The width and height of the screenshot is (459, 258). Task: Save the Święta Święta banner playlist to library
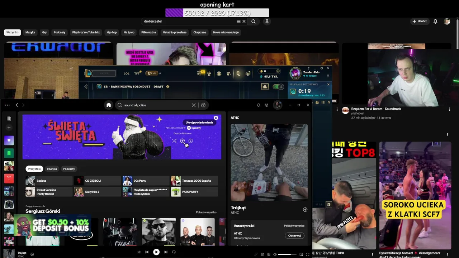[182, 141]
